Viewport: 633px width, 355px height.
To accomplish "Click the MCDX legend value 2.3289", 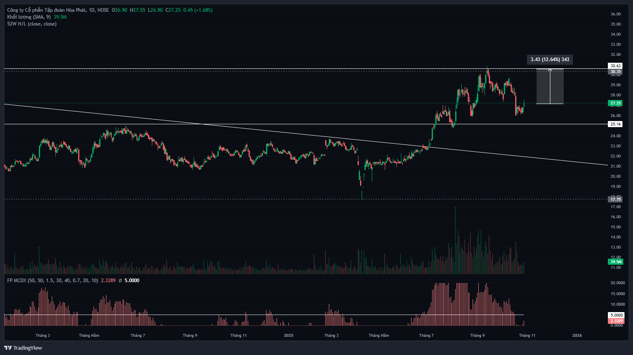I will pos(108,281).
